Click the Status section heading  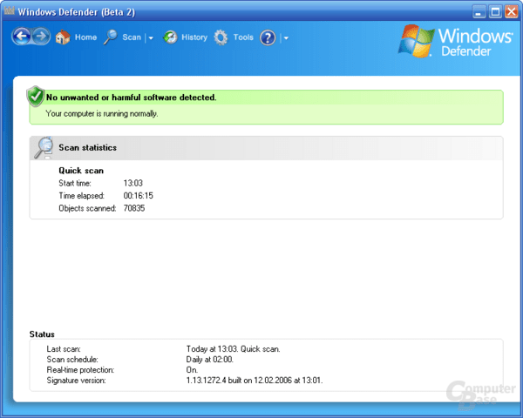tap(42, 334)
